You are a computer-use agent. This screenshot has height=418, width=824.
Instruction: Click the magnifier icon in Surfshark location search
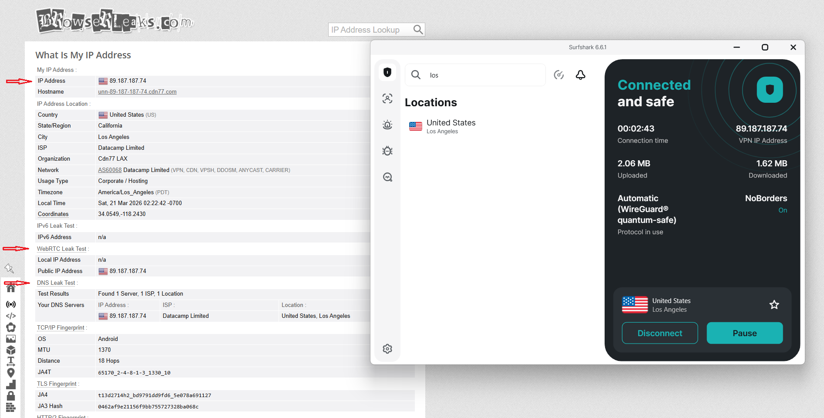(416, 75)
